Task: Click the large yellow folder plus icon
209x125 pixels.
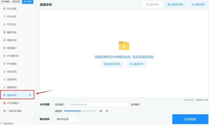Action: click(x=124, y=46)
